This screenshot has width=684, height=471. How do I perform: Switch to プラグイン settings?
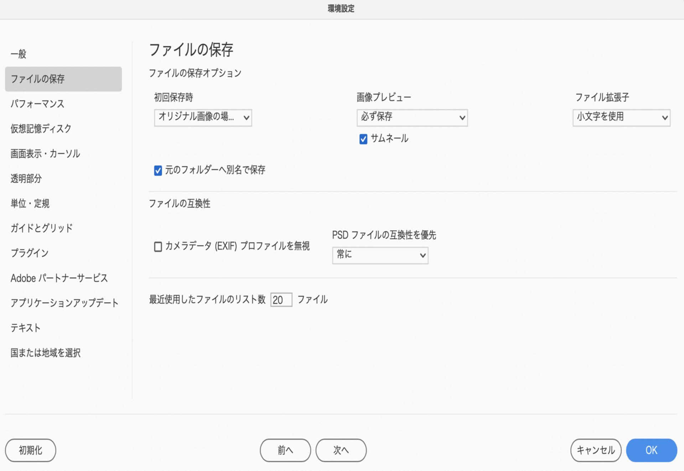(30, 253)
